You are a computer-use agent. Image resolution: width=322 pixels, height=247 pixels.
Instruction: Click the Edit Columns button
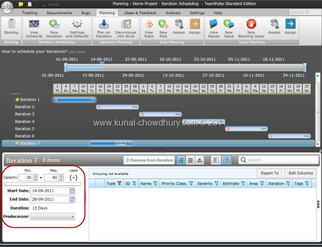[x=300, y=173]
